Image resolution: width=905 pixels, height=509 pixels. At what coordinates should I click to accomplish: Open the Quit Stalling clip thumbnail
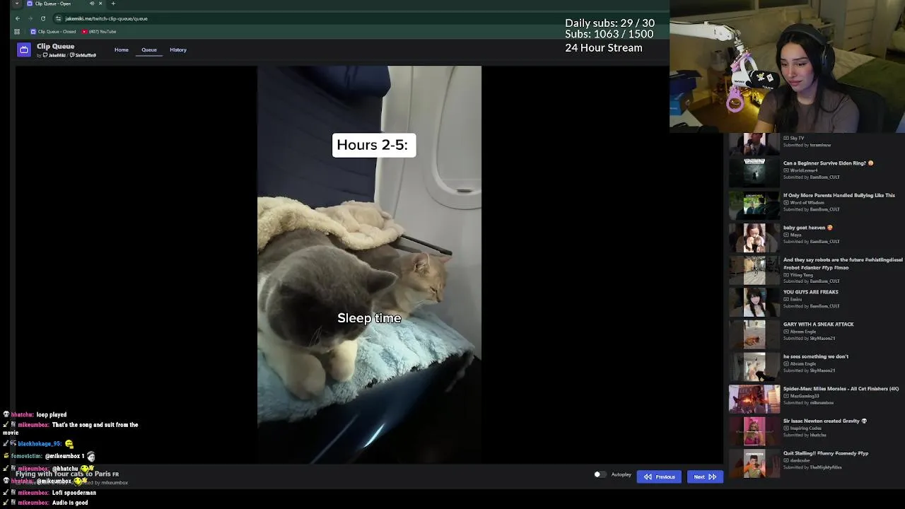click(754, 462)
